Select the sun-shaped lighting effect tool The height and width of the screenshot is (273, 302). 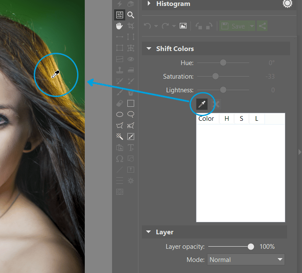click(131, 181)
